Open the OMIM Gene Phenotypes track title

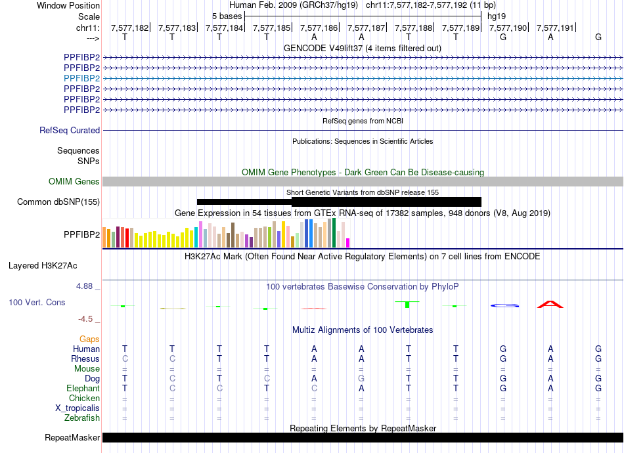(x=363, y=172)
